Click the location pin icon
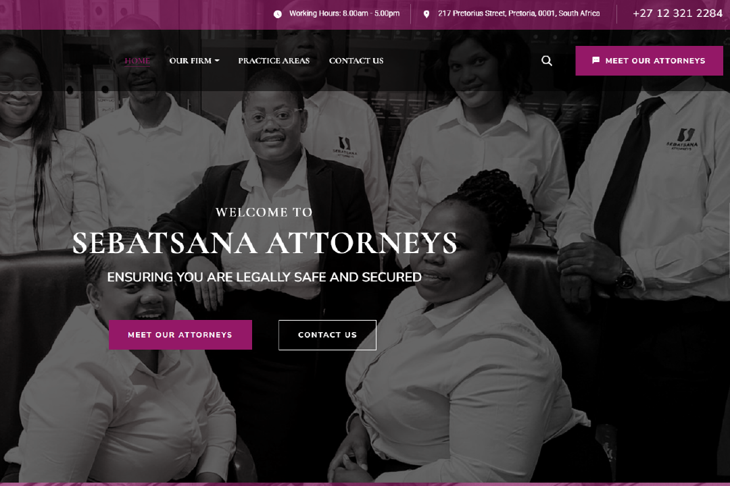The width and height of the screenshot is (730, 486). pyautogui.click(x=426, y=14)
